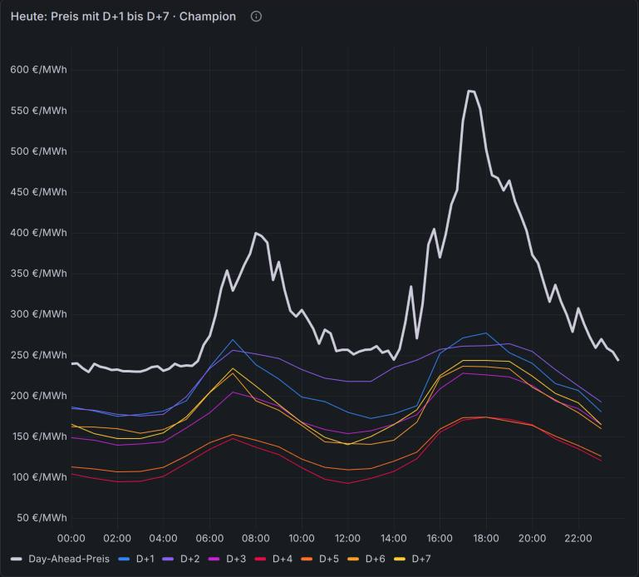Open panel title 'Heute: Preis mit D+1 bis D+7 · Champion'
The height and width of the screenshot is (577, 639).
point(123,17)
